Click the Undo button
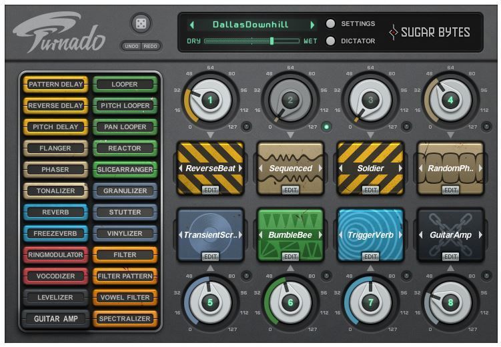Viewport: 501px width, 347px height. pyautogui.click(x=131, y=46)
